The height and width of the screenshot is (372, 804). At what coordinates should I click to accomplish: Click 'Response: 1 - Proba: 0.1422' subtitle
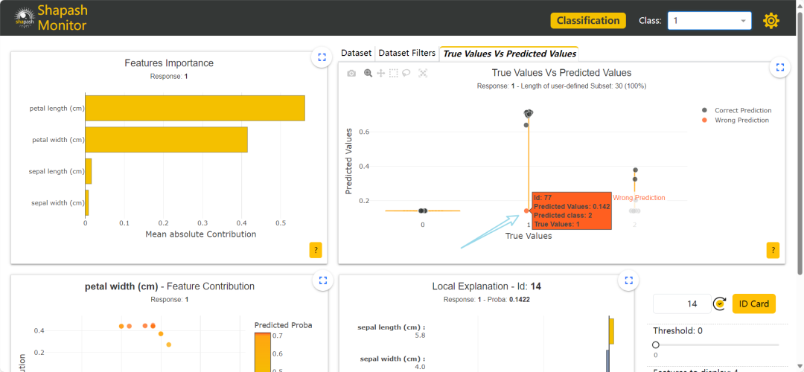487,299
